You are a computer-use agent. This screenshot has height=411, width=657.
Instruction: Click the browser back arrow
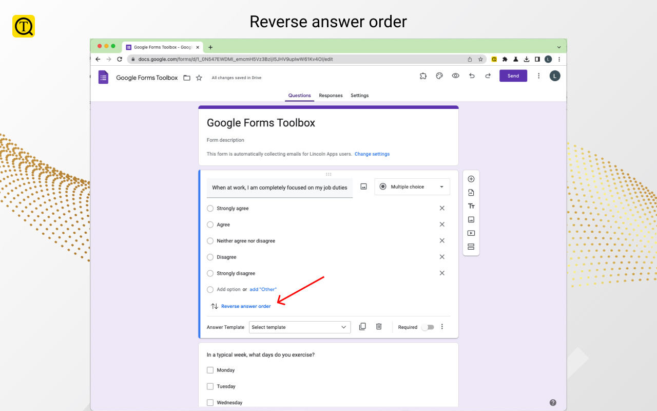[98, 59]
